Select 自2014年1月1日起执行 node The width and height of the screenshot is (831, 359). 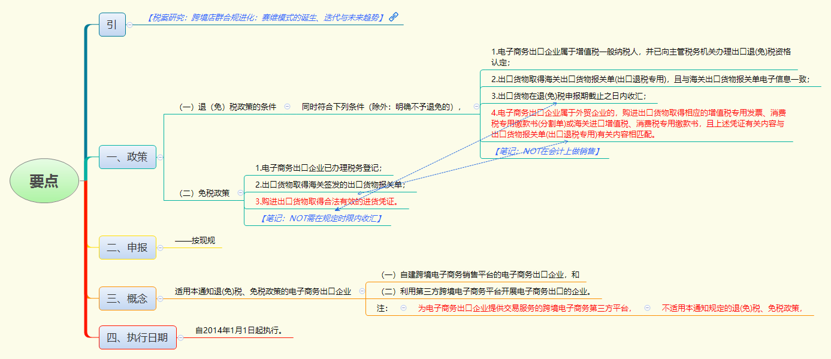pyautogui.click(x=239, y=330)
